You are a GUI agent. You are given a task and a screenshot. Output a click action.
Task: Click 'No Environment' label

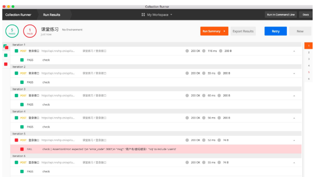tap(72, 30)
